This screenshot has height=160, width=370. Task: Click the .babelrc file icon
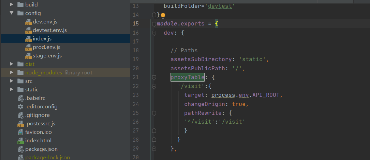21,98
